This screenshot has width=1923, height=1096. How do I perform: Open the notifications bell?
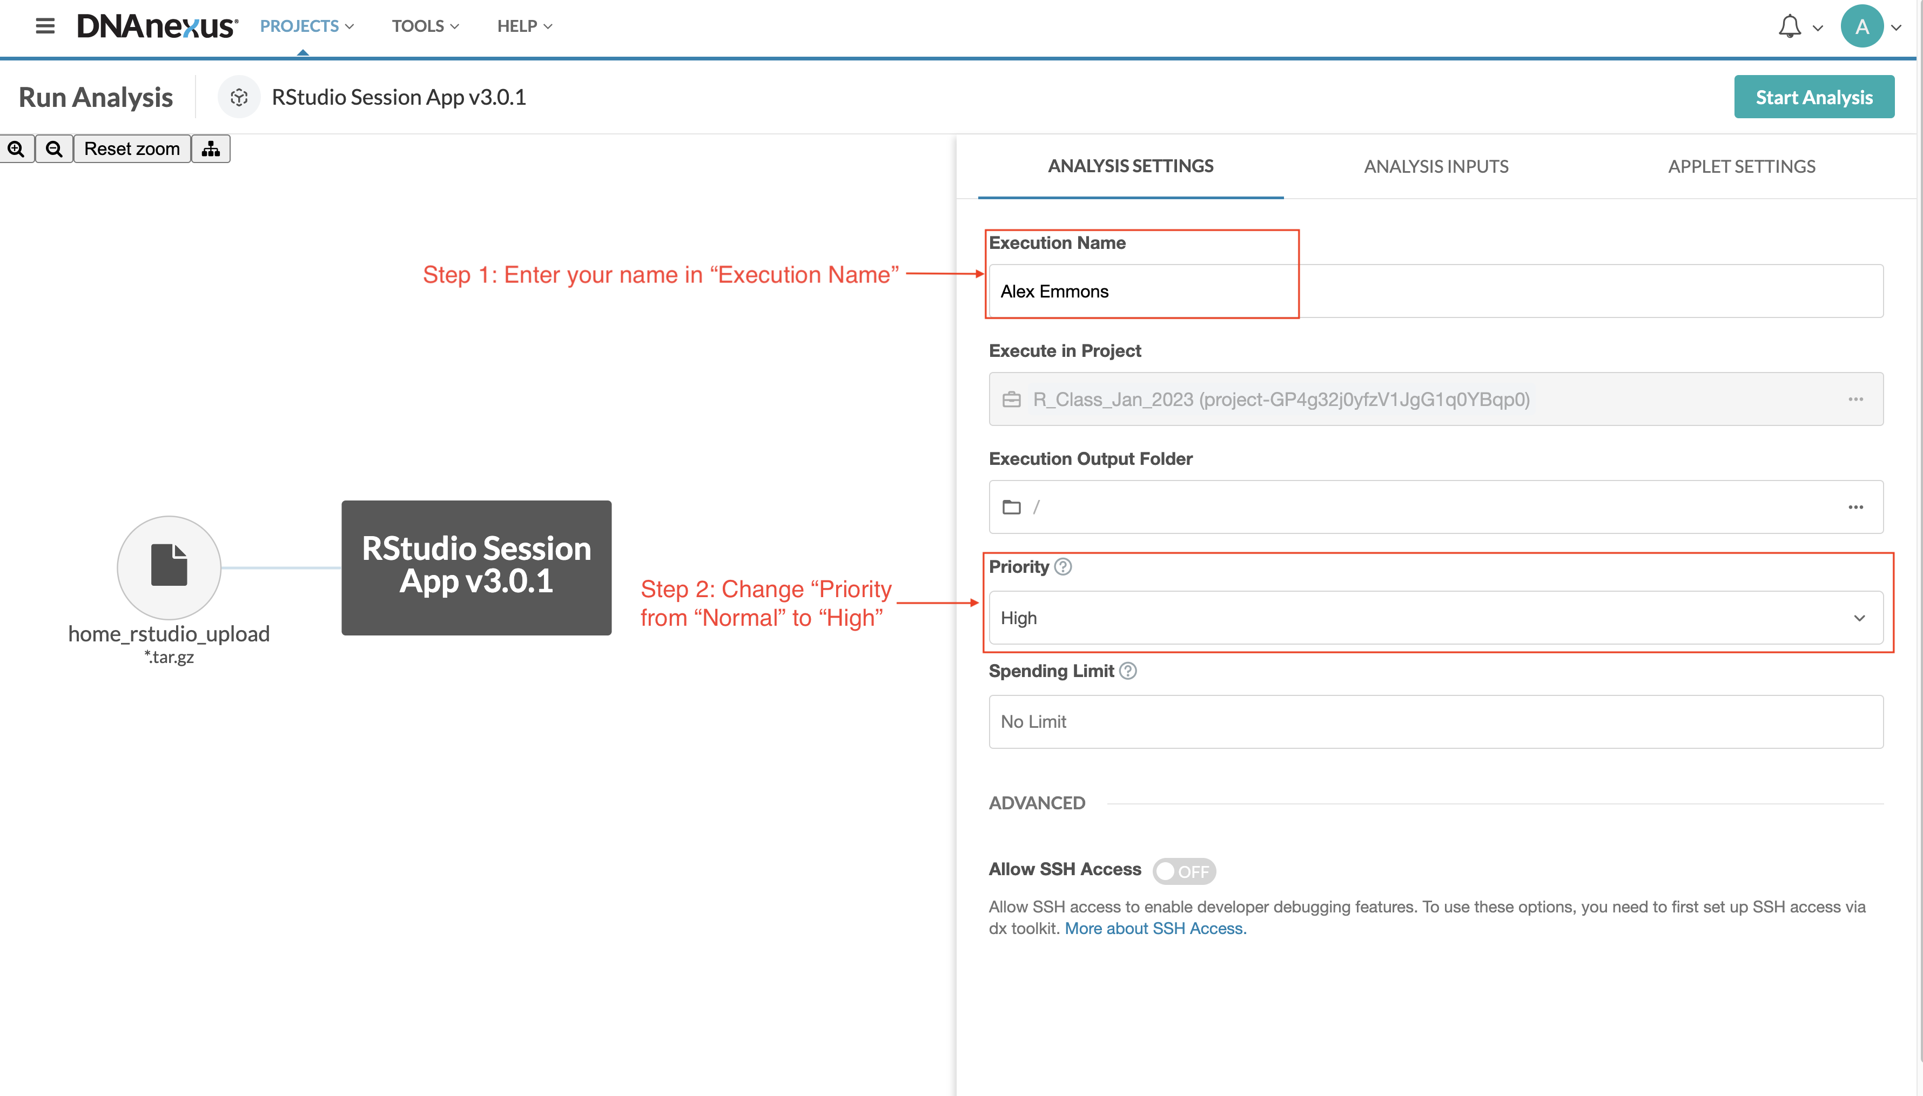pos(1790,26)
